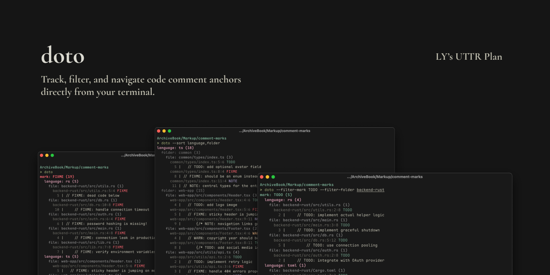This screenshot has height=275, width=550.
Task: Select 'backend-rust/src/db.rs:10:8 FIXME' line
Action: (88, 205)
